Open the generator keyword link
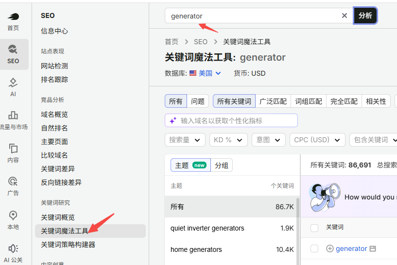 [351, 248]
